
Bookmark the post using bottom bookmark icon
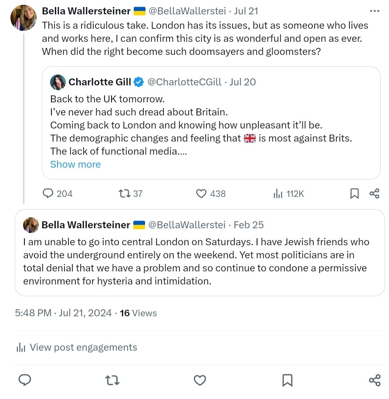pos(288,380)
